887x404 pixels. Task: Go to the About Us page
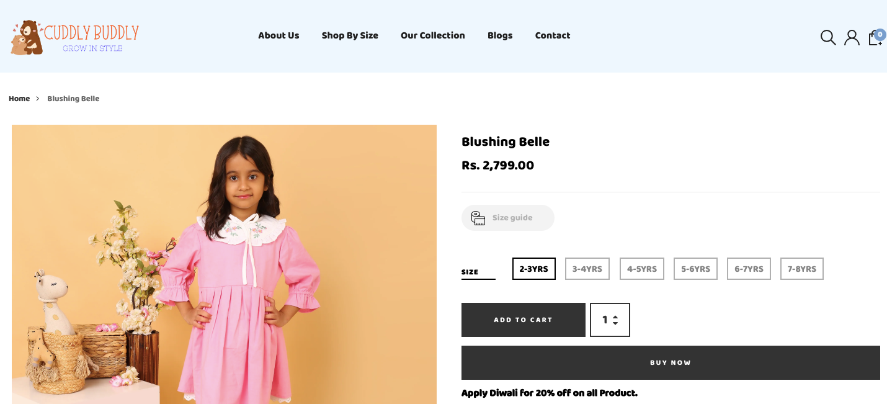coord(279,35)
